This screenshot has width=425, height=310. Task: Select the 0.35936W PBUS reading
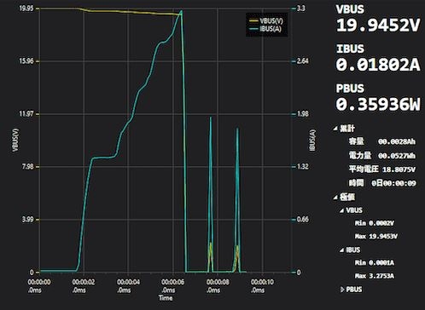(x=378, y=104)
